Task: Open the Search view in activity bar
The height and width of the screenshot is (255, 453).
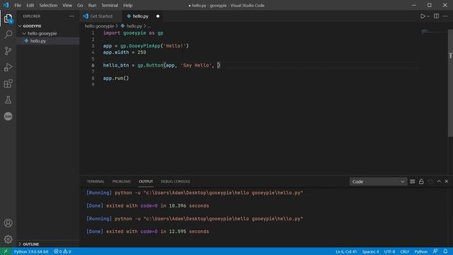Action: [x=8, y=35]
